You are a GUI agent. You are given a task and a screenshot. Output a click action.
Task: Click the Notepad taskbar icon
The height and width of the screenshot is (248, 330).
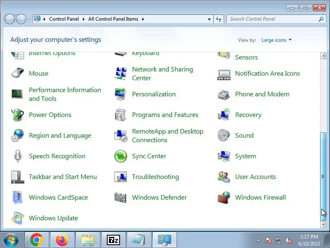(139, 240)
